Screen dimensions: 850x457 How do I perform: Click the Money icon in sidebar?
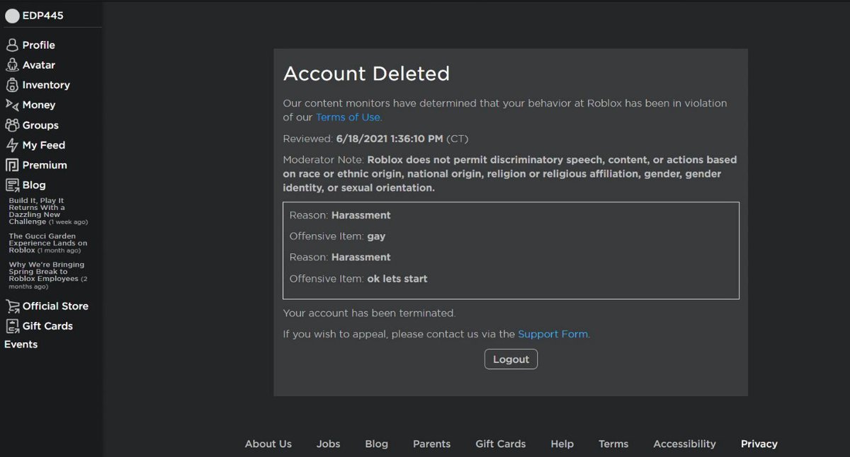pyautogui.click(x=11, y=105)
